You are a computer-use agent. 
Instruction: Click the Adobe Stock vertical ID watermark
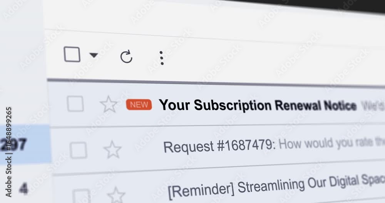click(9, 152)
